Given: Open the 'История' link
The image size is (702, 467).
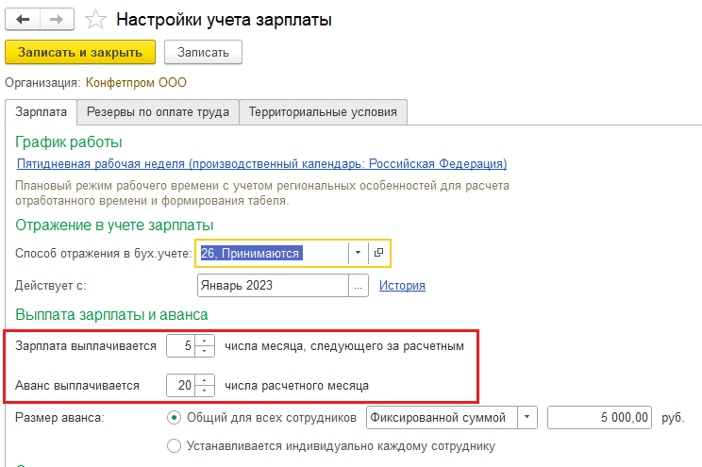Looking at the screenshot, I should (x=402, y=286).
